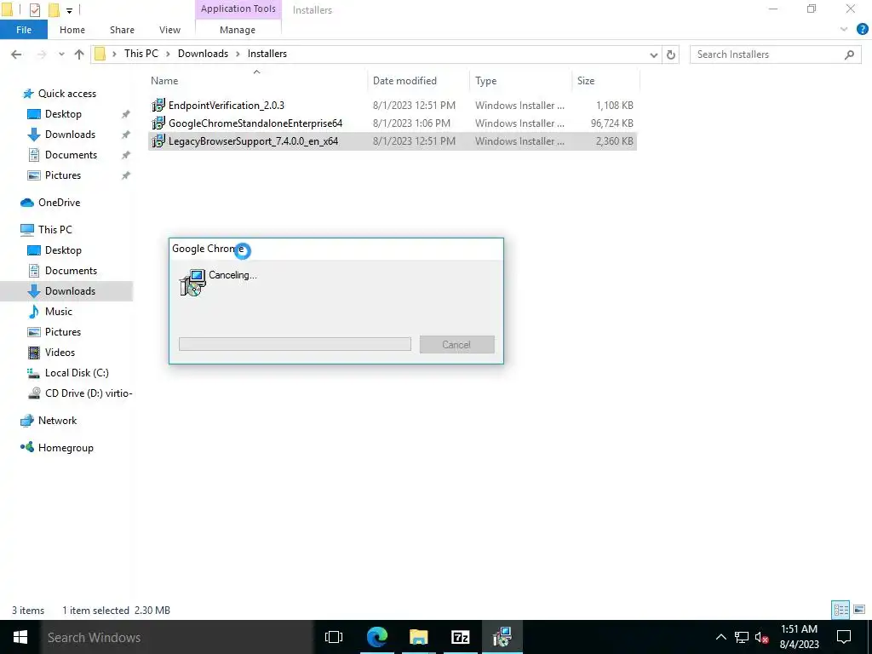
Task: Open 7-Zip from the taskbar
Action: 461,637
